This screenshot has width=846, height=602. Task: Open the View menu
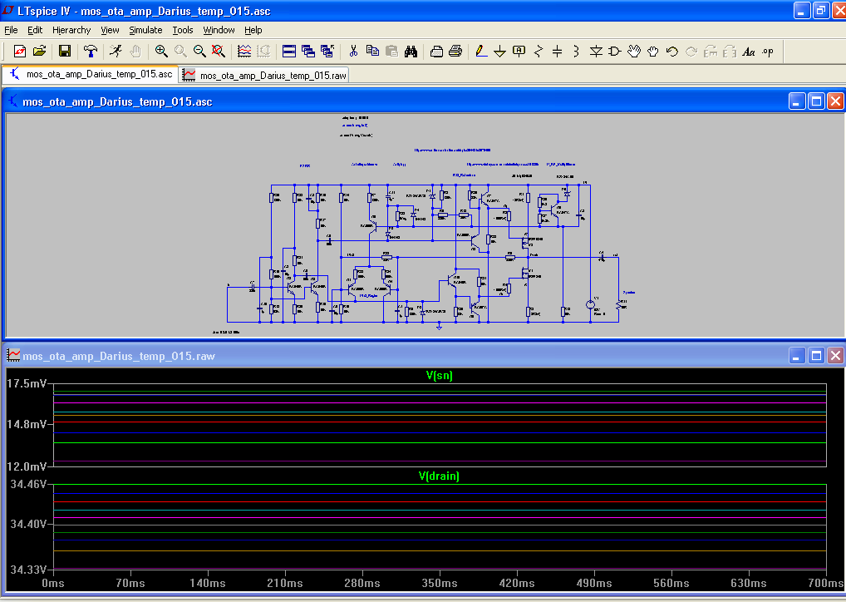110,30
